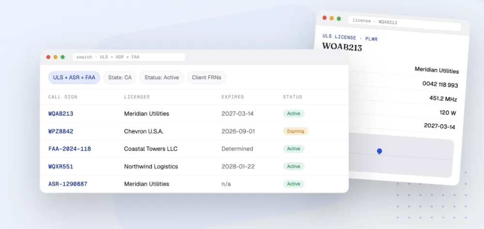This screenshot has width=484, height=229.
Task: Click the blue map pin in the license window
Action: [379, 151]
